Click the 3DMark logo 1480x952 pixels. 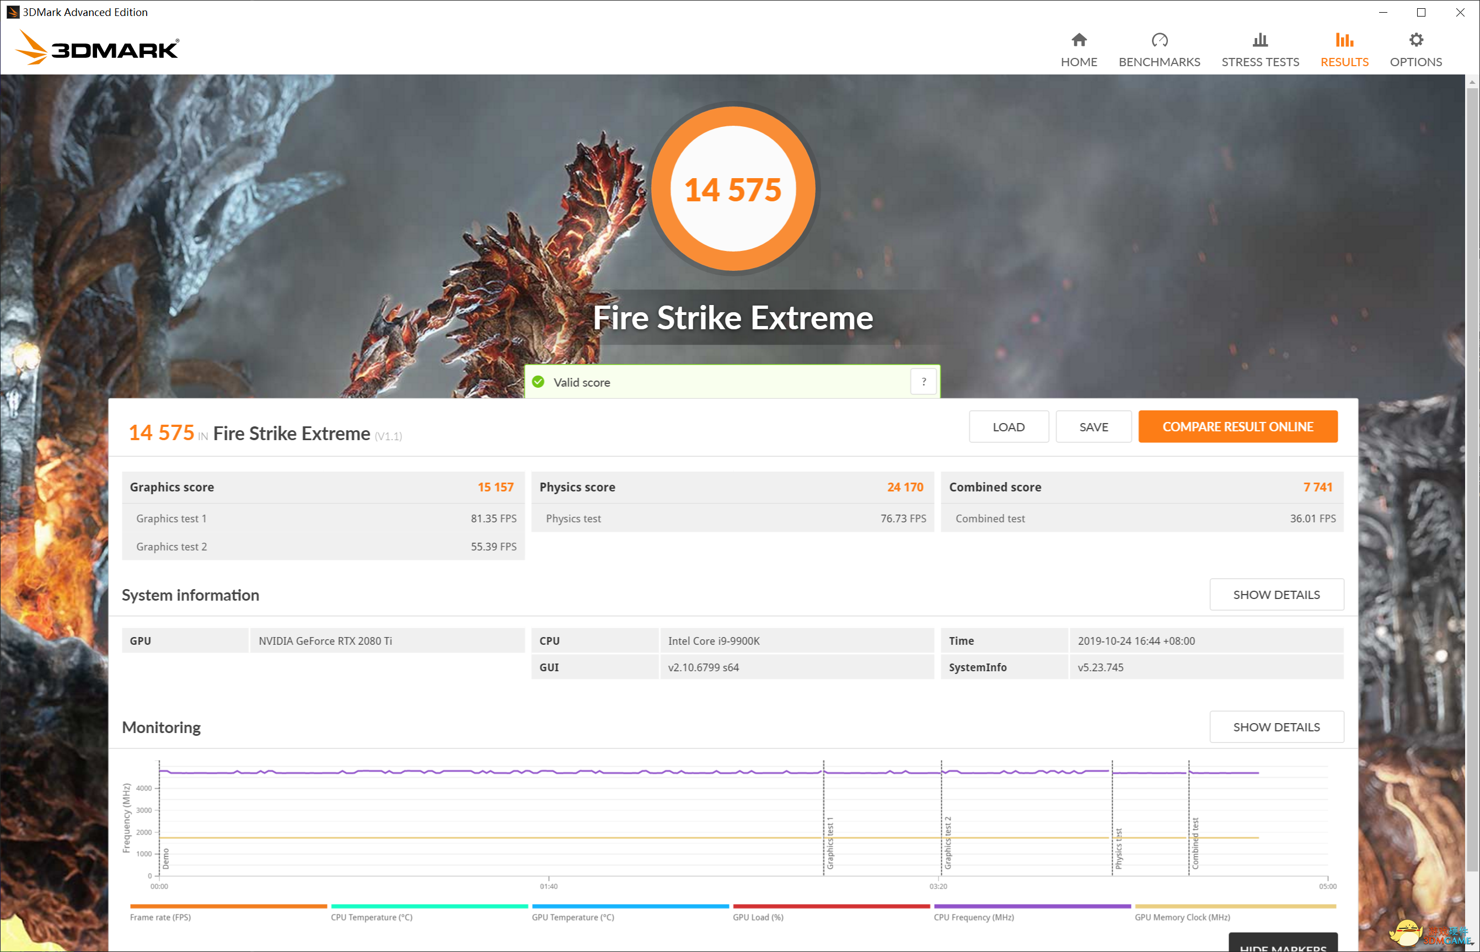click(x=98, y=47)
